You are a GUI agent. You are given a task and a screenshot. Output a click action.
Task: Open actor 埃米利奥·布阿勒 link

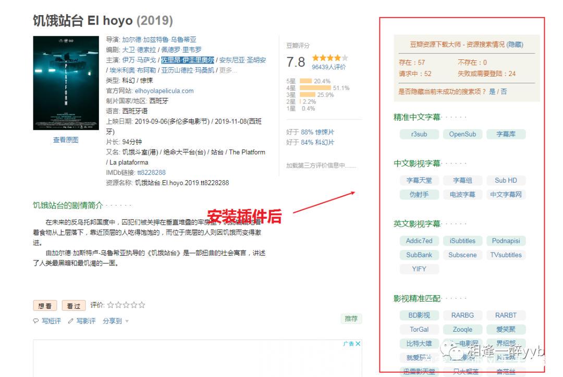point(132,70)
